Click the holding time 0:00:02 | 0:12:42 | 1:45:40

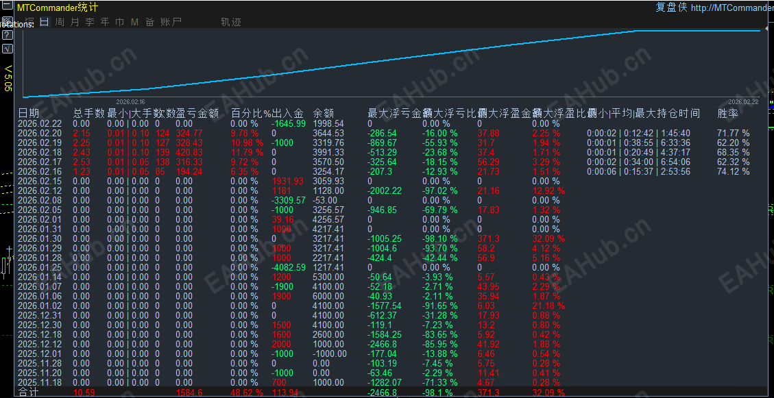tap(639, 133)
